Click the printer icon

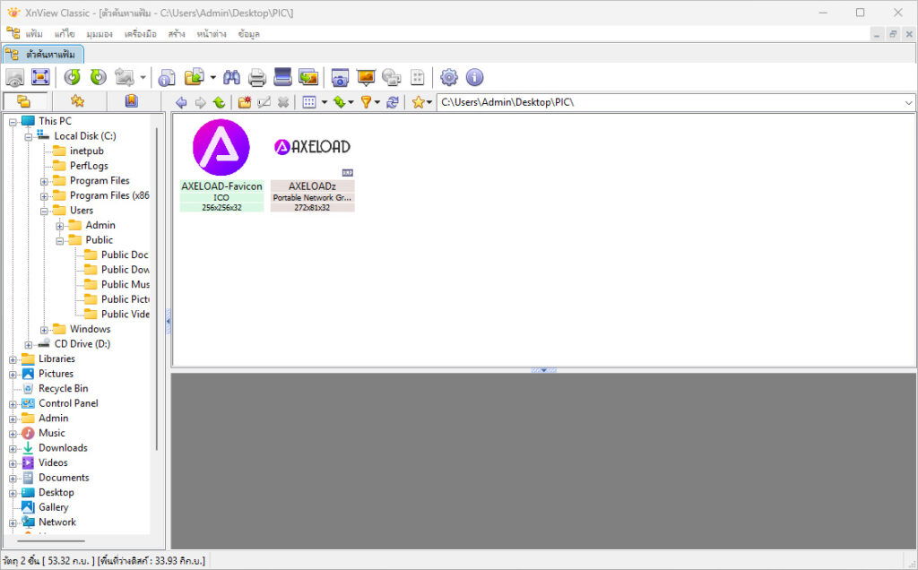coord(257,77)
